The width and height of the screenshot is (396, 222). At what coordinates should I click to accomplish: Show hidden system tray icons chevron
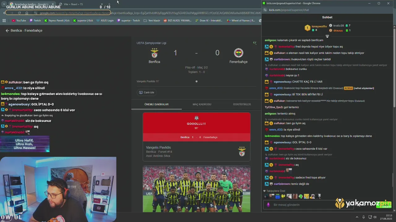[x=357, y=217]
